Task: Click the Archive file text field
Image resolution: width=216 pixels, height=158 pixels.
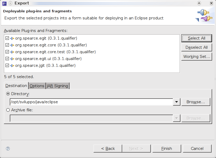Action: click(x=91, y=118)
